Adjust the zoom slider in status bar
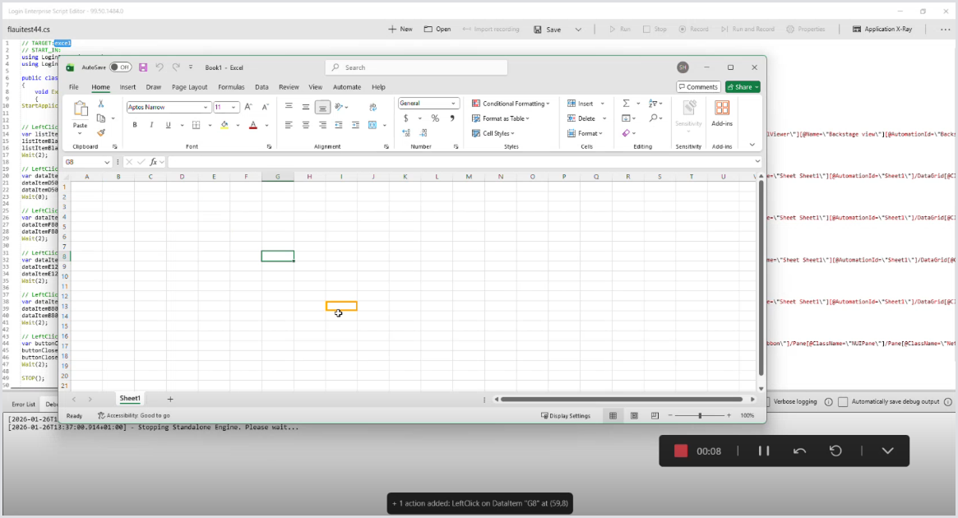 700,416
